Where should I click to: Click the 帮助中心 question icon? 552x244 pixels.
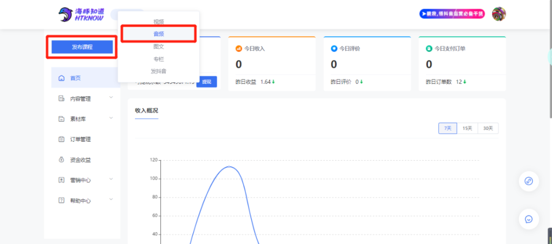[x=61, y=201]
